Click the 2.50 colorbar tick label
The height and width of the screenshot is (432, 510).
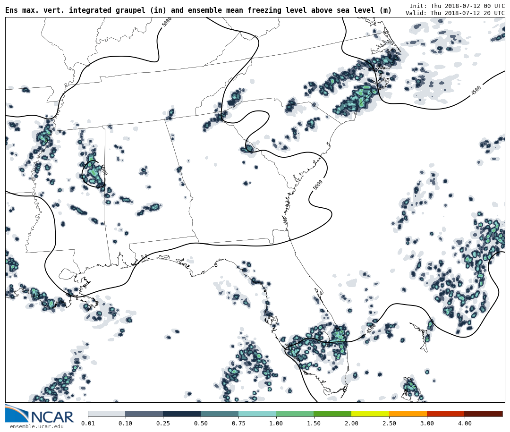point(389,423)
